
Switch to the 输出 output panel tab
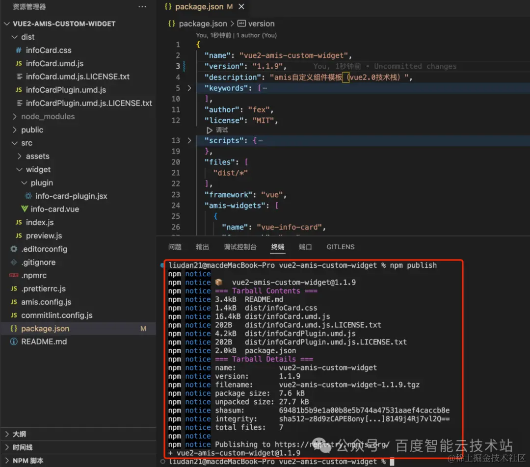click(x=203, y=247)
